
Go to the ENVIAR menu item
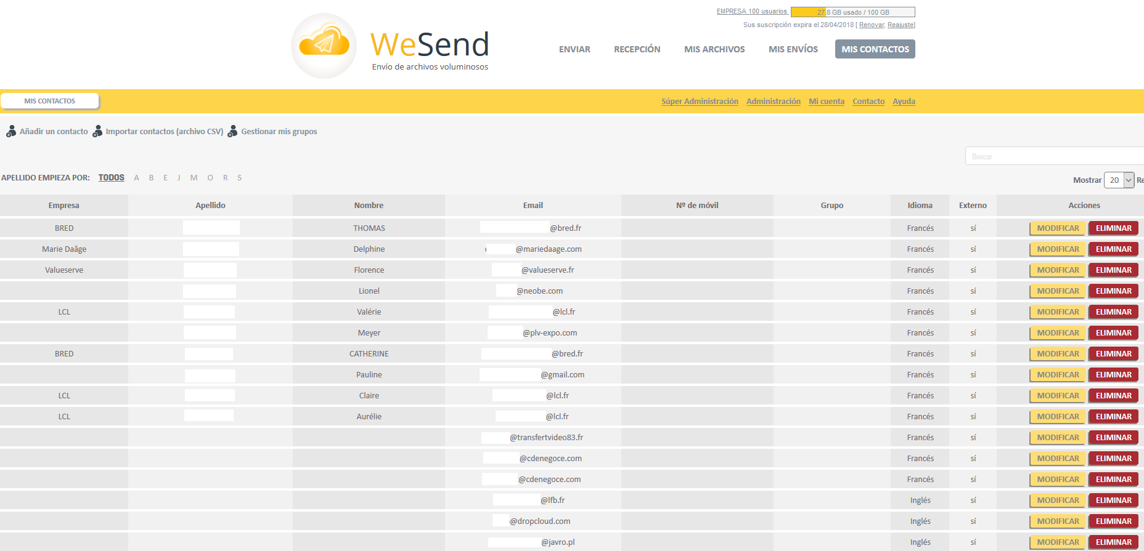574,49
